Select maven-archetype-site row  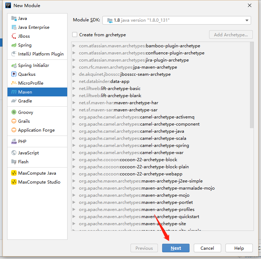tap(161, 224)
